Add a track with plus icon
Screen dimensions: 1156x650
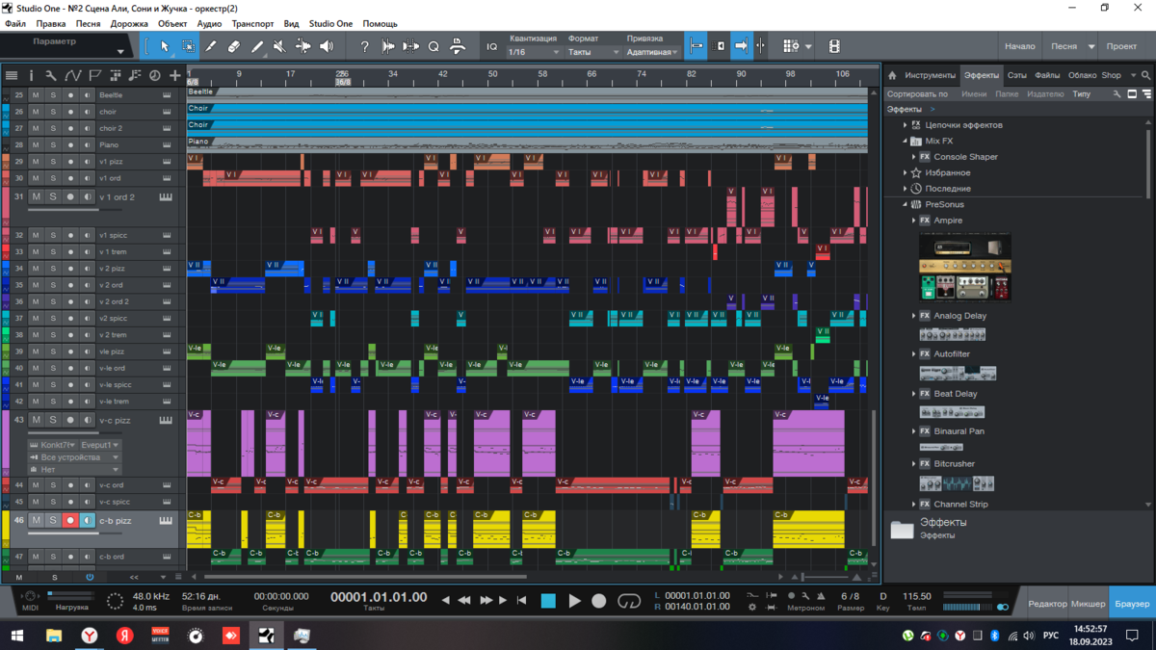coord(174,75)
